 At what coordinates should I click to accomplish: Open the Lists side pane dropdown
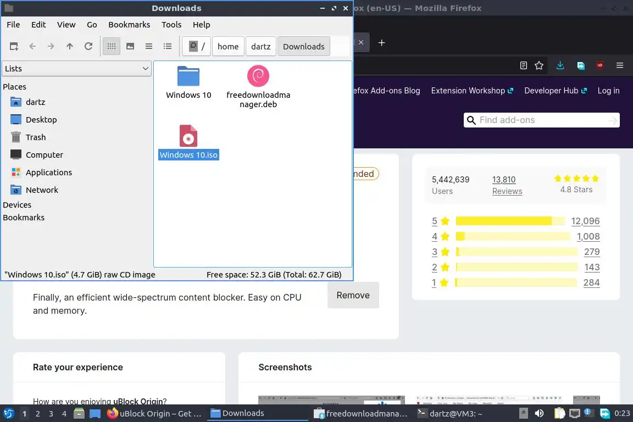coord(77,69)
